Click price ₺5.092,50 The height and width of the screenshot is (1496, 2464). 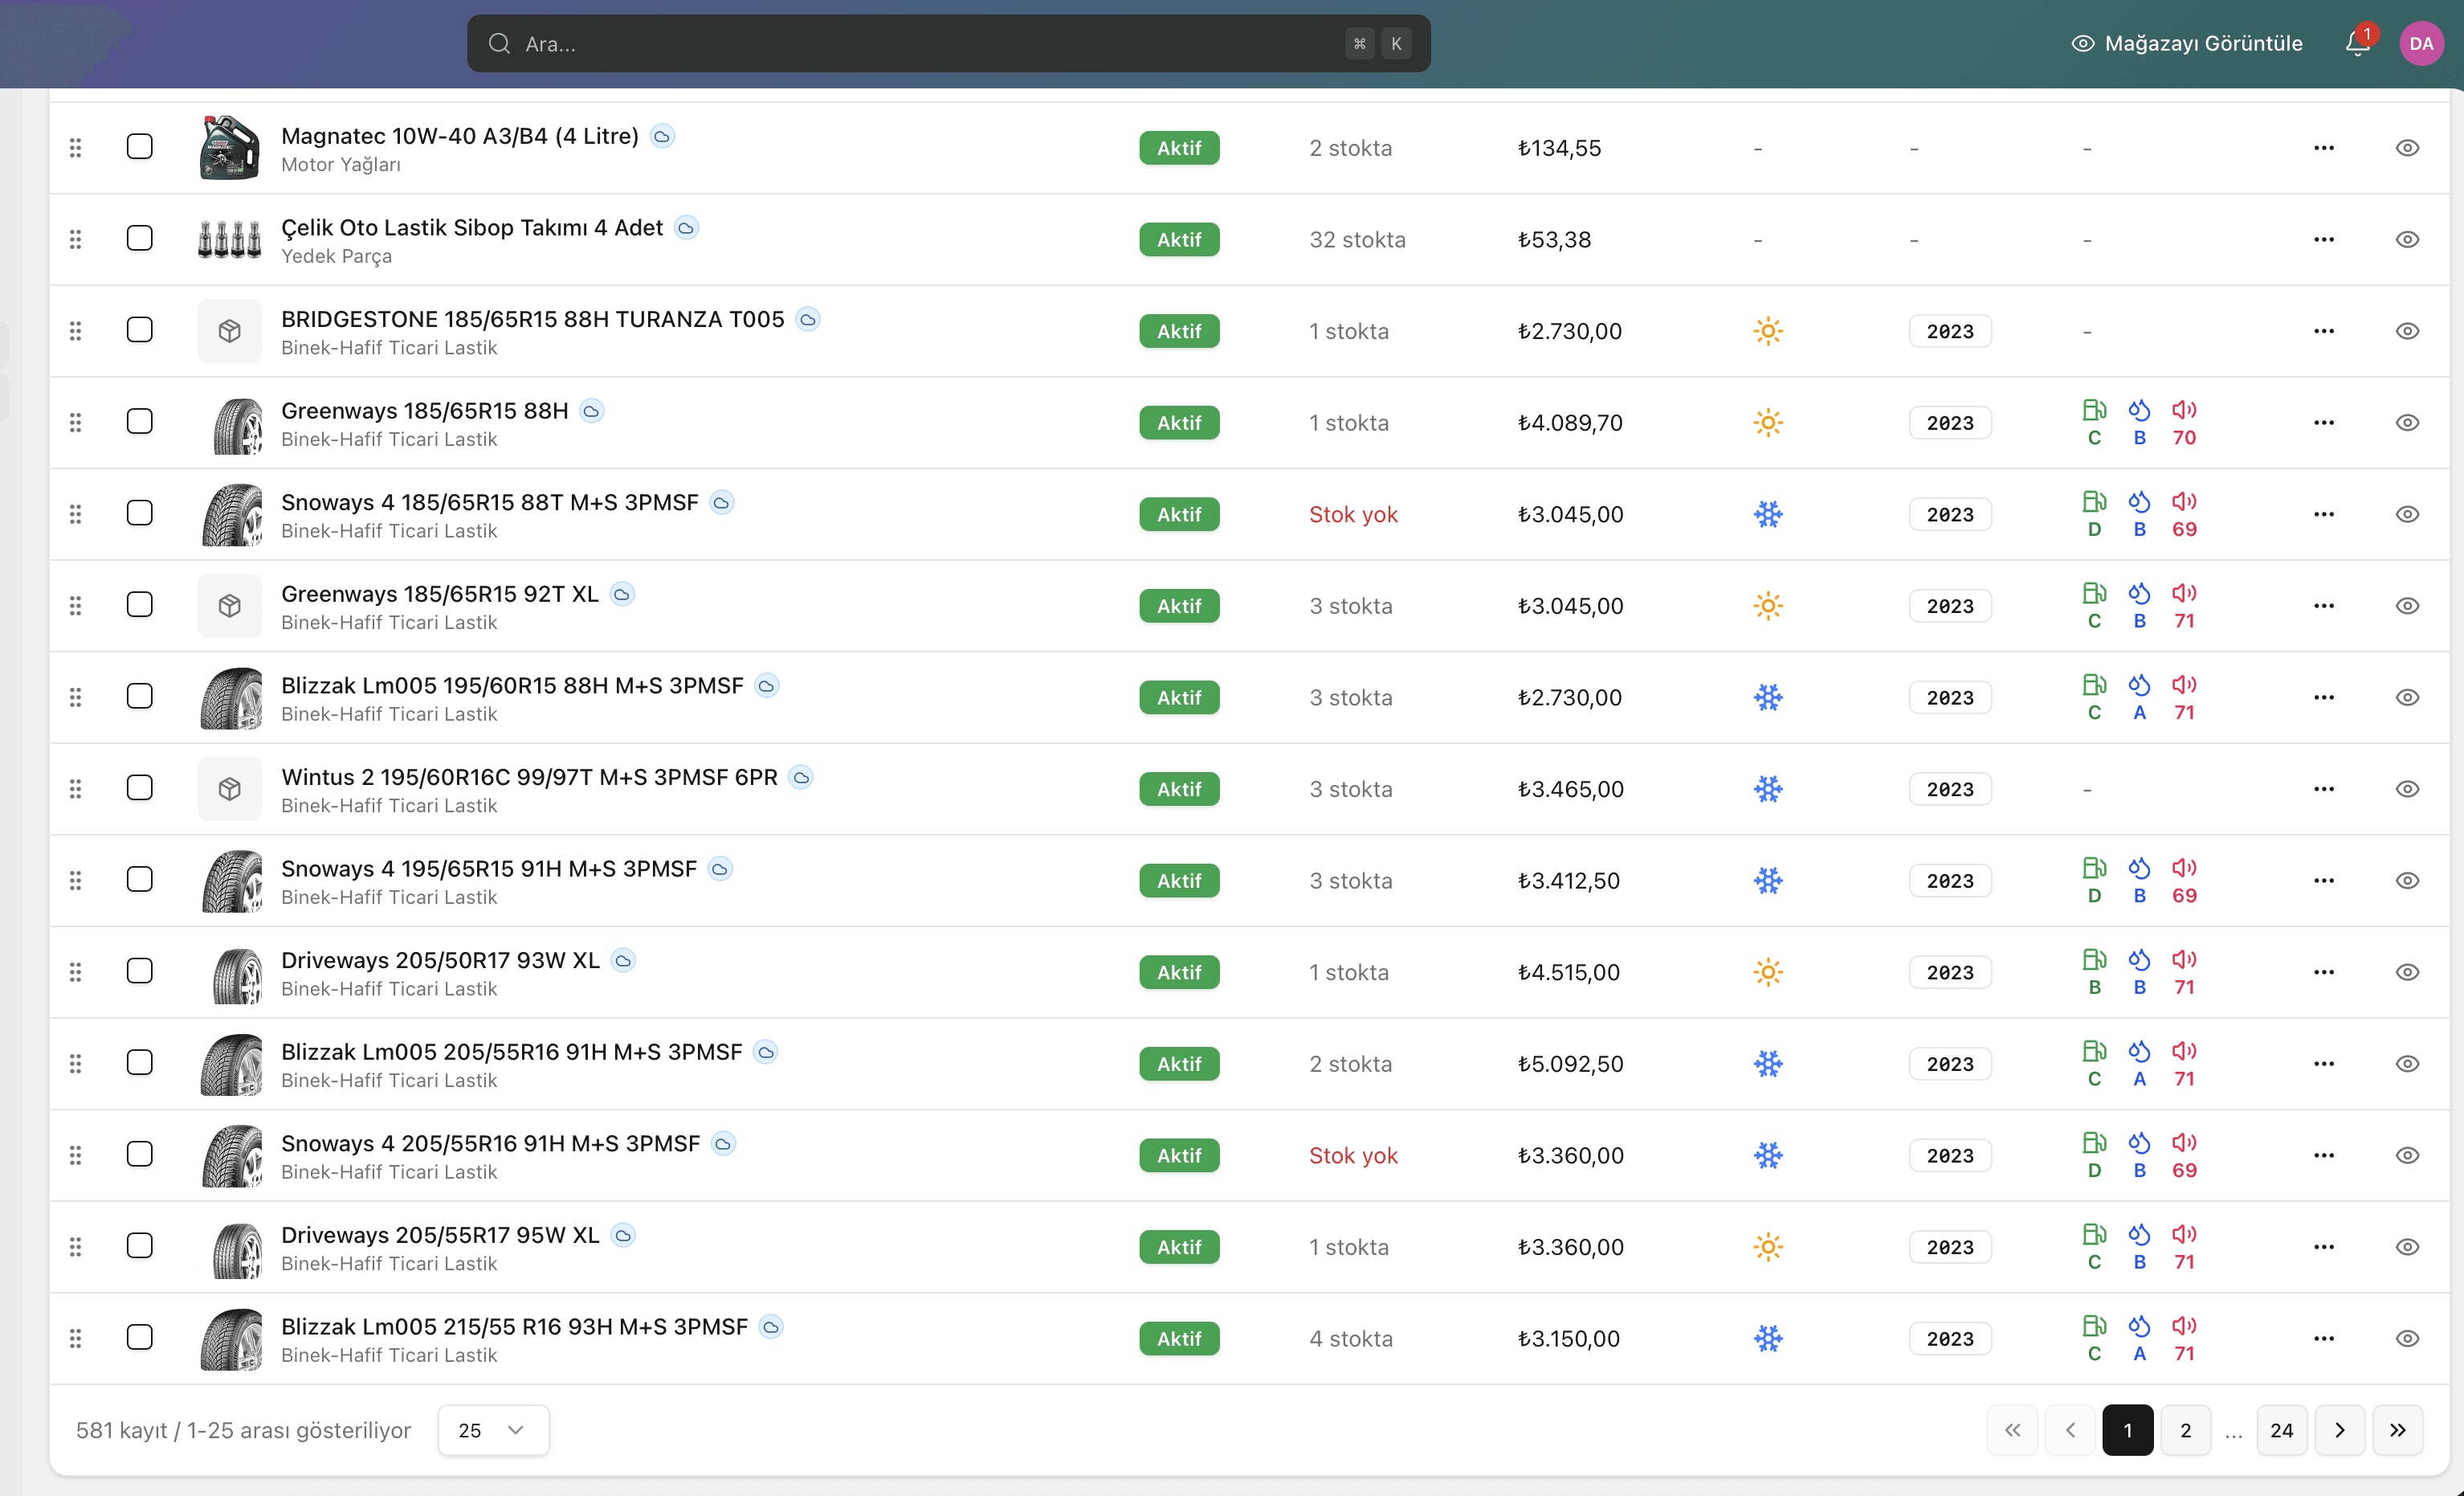(1570, 1064)
